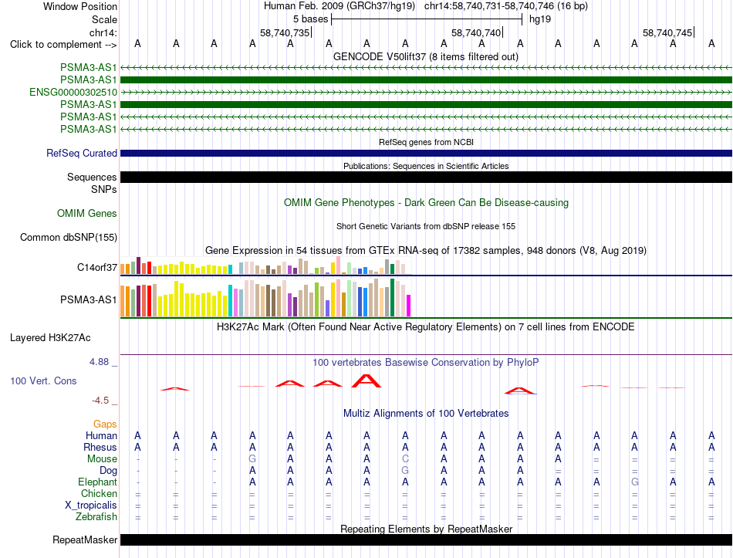Open 'Multiz Alignments of 100 Vertebrates' title

[426, 413]
